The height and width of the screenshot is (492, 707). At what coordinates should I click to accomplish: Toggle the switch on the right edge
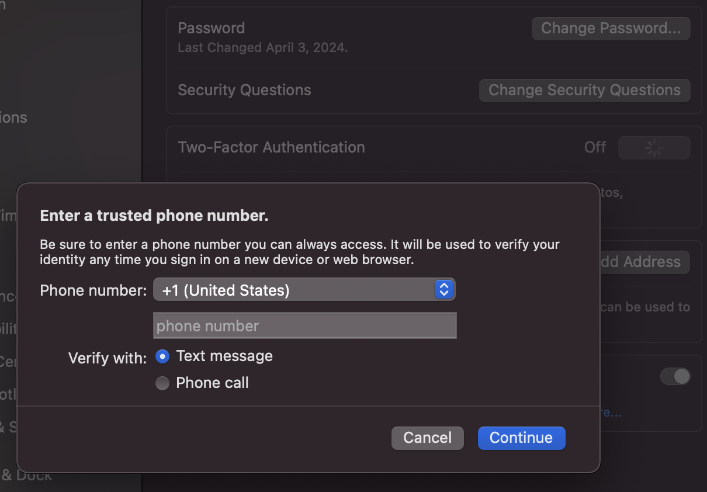click(x=675, y=376)
